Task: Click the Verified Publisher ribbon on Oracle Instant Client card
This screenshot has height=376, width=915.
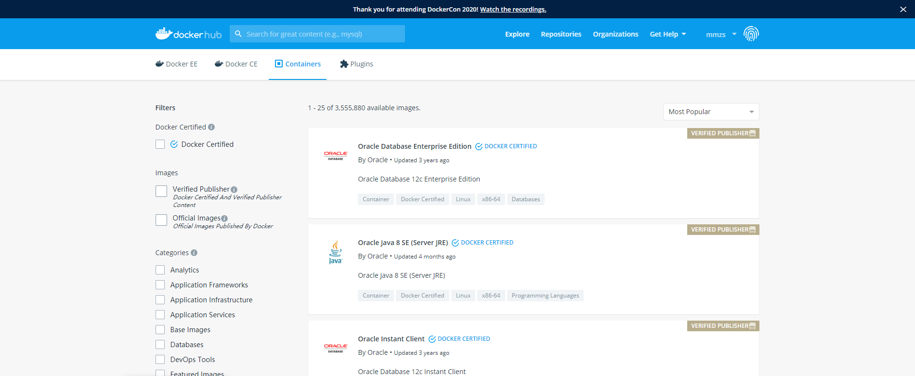Action: pyautogui.click(x=723, y=326)
